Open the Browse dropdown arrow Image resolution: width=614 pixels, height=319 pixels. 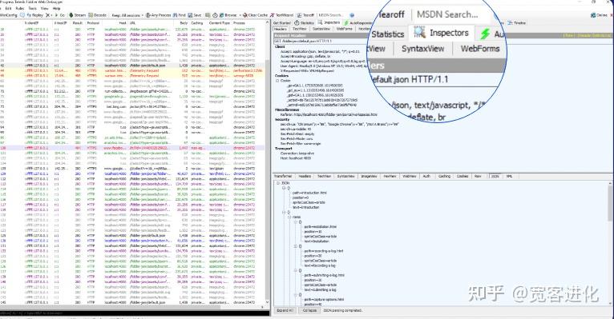click(x=239, y=15)
